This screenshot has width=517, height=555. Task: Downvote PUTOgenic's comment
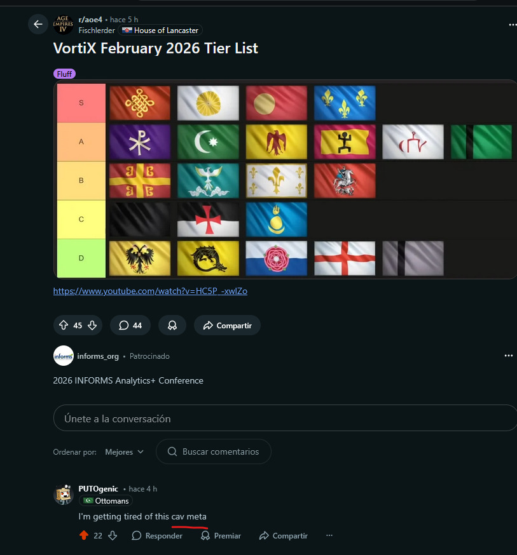click(113, 535)
